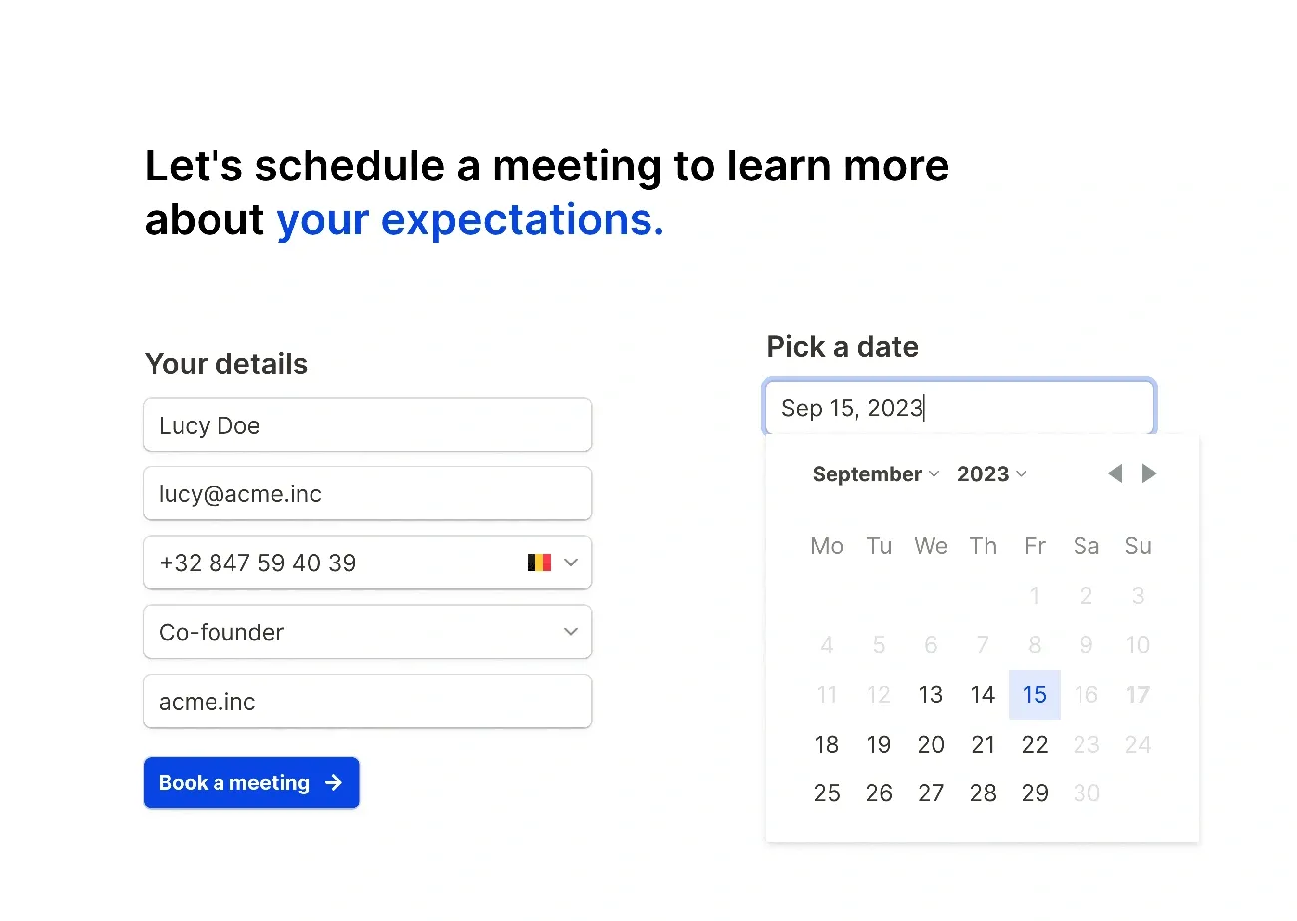The image size is (1297, 921).
Task: Select September 15 in the calendar
Action: (x=1035, y=695)
